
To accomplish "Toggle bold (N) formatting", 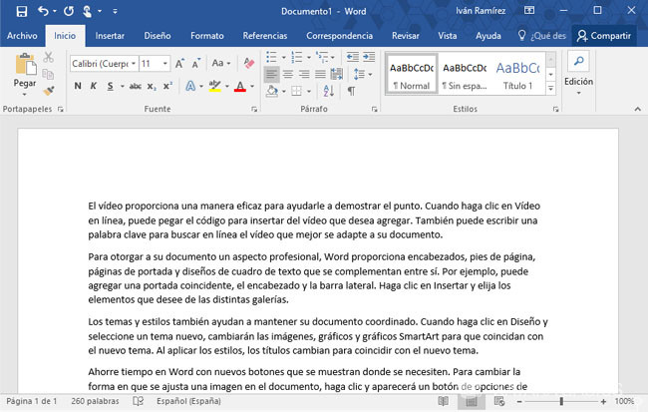I will click(78, 86).
